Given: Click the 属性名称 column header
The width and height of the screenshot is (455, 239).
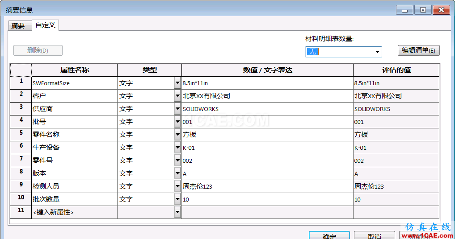Looking at the screenshot, I should click(74, 70).
